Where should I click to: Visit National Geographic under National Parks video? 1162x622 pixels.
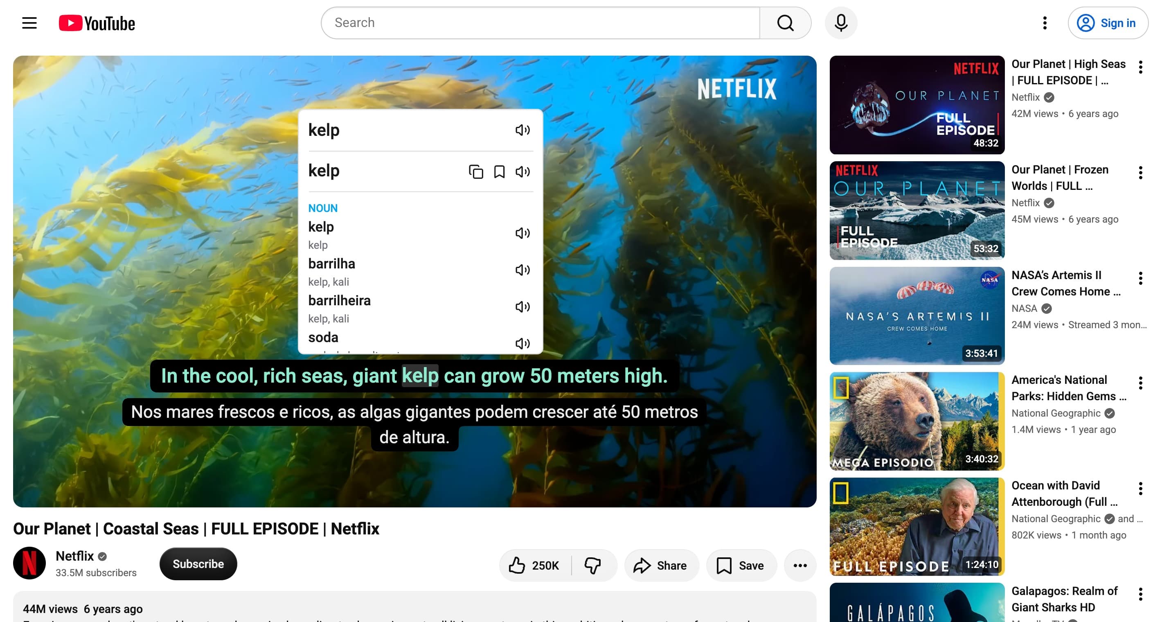click(x=1056, y=413)
